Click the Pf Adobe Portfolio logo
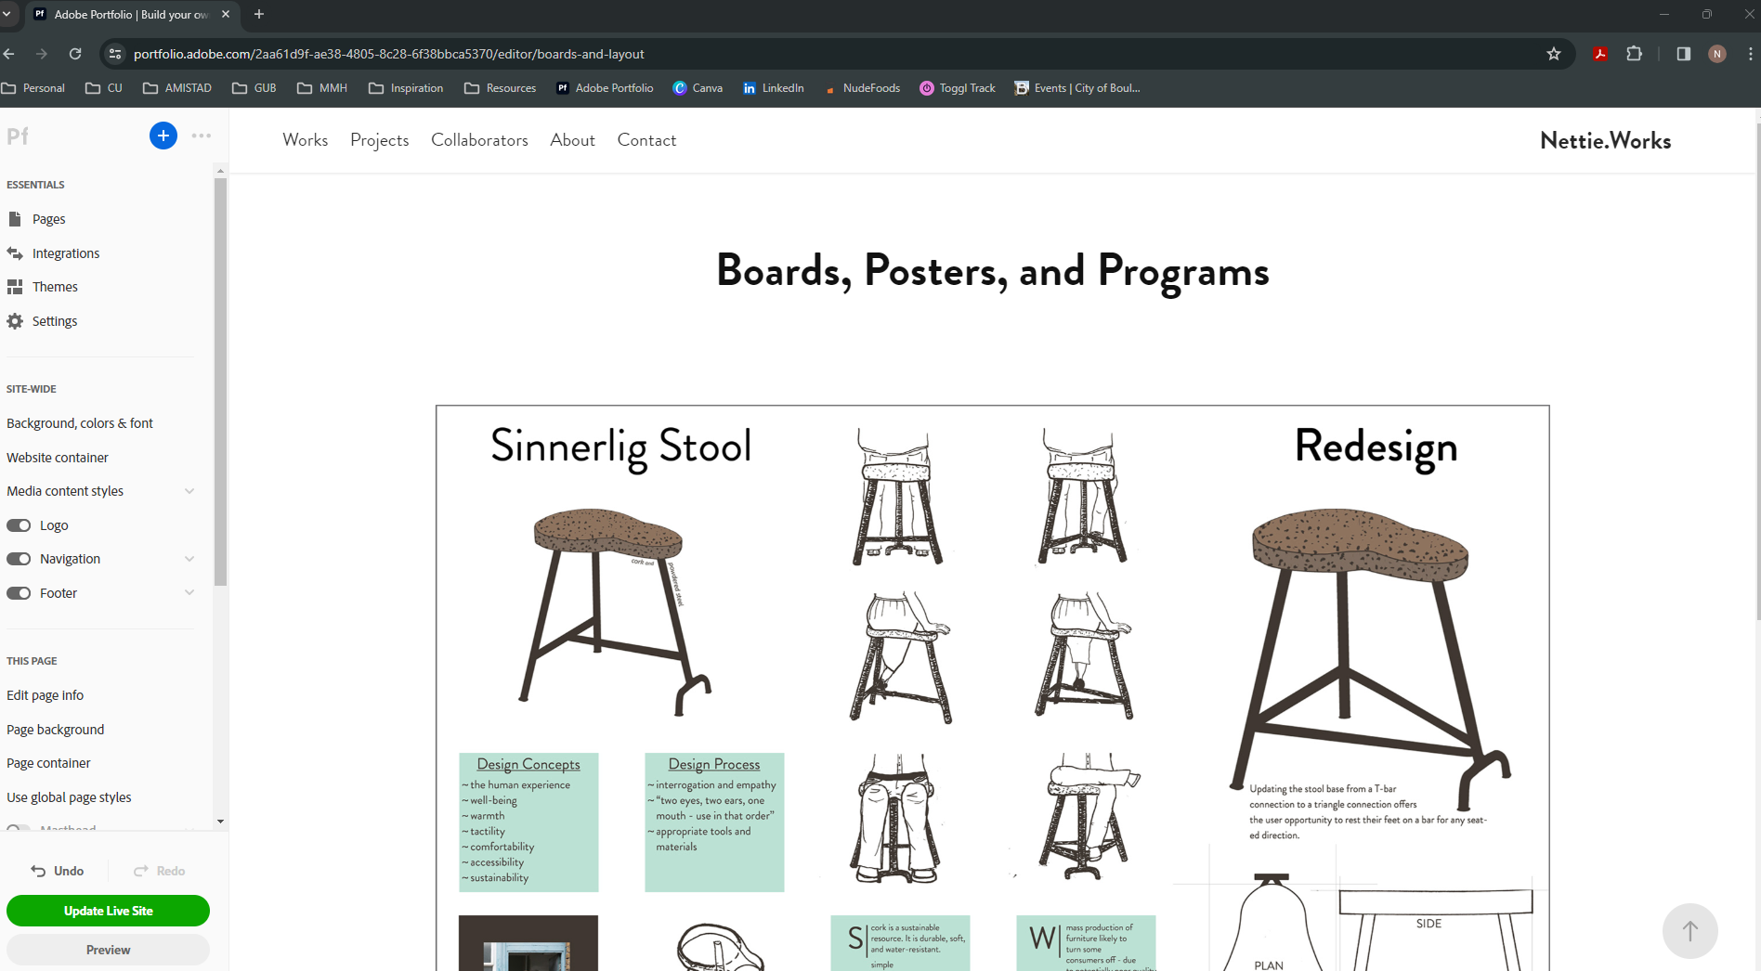Image resolution: width=1761 pixels, height=971 pixels. tap(18, 136)
